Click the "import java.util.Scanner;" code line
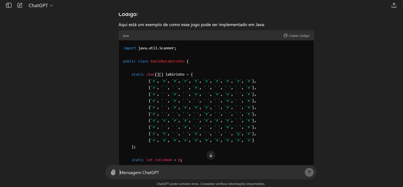The image size is (403, 187). [149, 48]
